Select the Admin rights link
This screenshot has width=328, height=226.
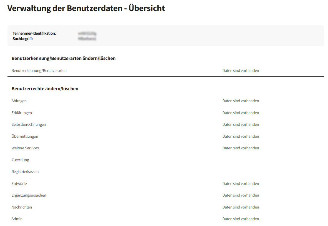(x=17, y=219)
